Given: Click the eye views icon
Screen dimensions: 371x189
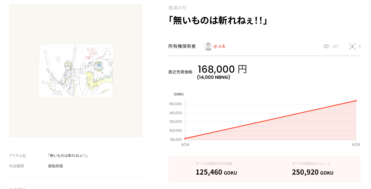Looking at the screenshot, I should (326, 46).
